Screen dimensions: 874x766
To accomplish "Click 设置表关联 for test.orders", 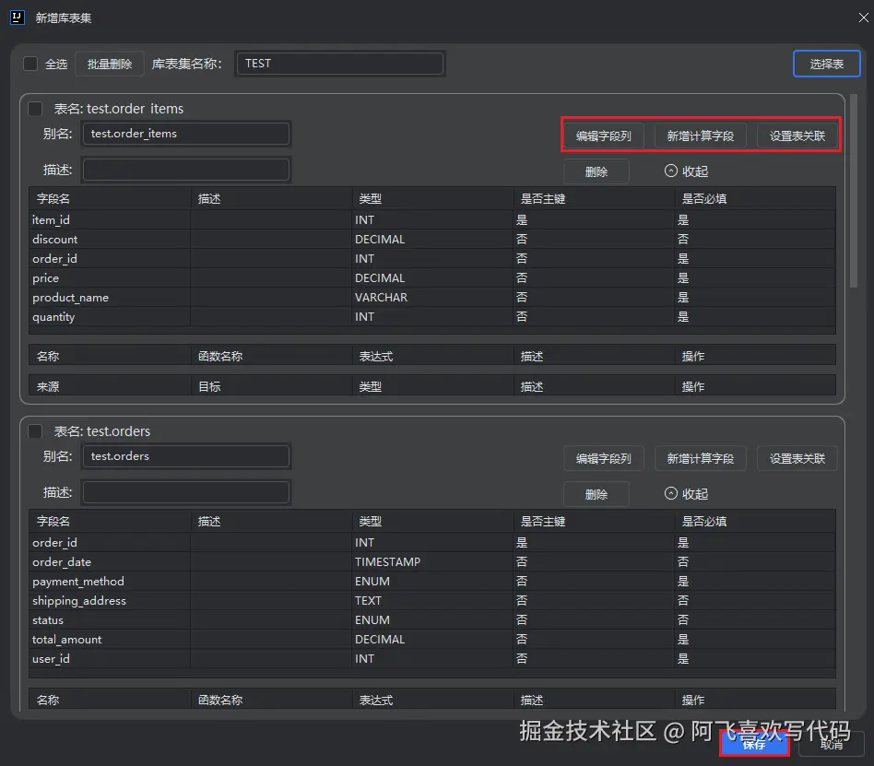I will (797, 459).
